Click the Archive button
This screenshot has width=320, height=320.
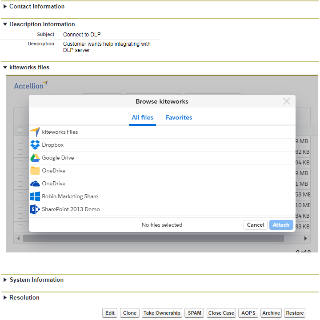point(271,313)
